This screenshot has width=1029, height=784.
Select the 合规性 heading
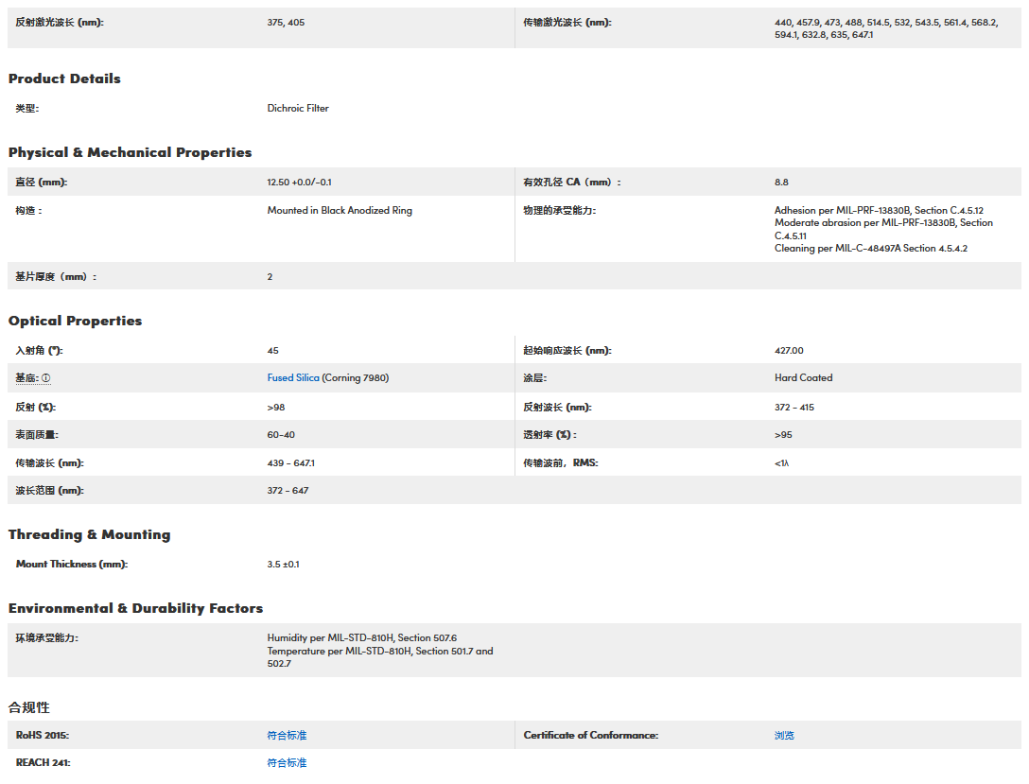click(x=29, y=707)
